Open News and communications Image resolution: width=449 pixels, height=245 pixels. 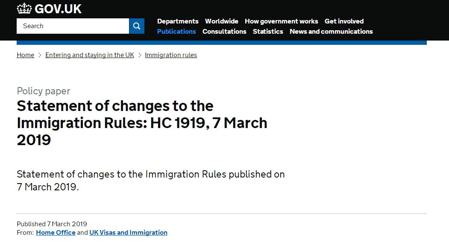tap(331, 32)
